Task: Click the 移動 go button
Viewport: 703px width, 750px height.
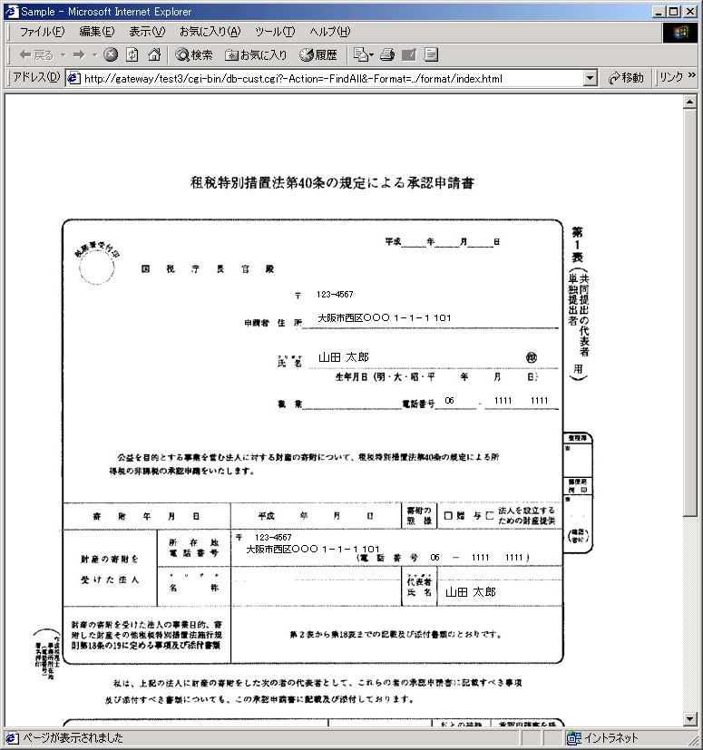Action: point(626,78)
